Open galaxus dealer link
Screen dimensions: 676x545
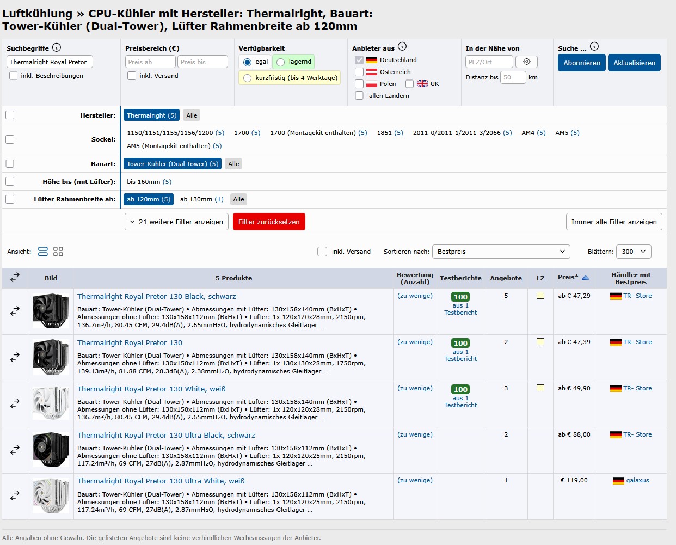(x=637, y=481)
